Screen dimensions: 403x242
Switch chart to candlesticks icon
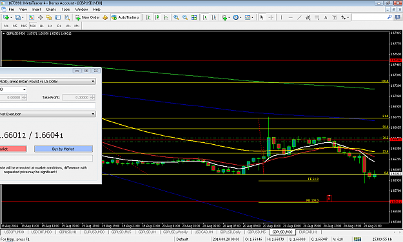[x=157, y=17]
